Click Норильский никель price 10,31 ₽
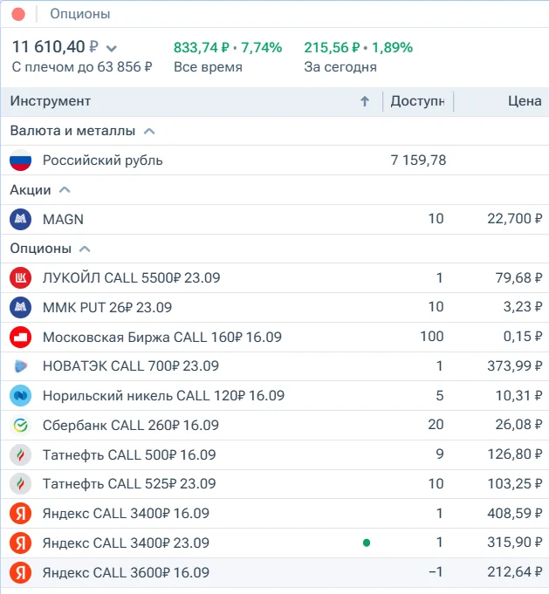 518,396
